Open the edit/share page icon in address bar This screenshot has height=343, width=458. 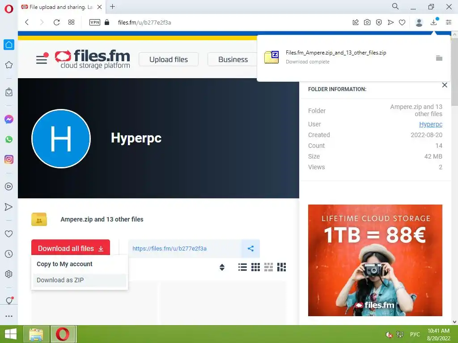click(356, 22)
